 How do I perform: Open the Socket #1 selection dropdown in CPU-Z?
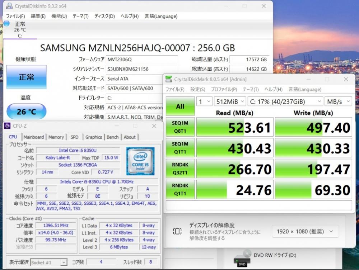tap(48, 262)
